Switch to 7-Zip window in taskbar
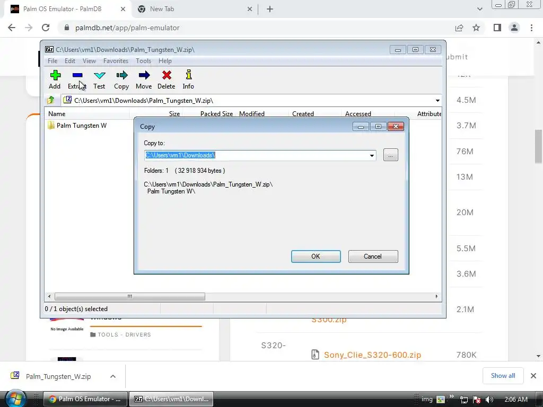Viewport: 543px width, 407px height. (171, 399)
